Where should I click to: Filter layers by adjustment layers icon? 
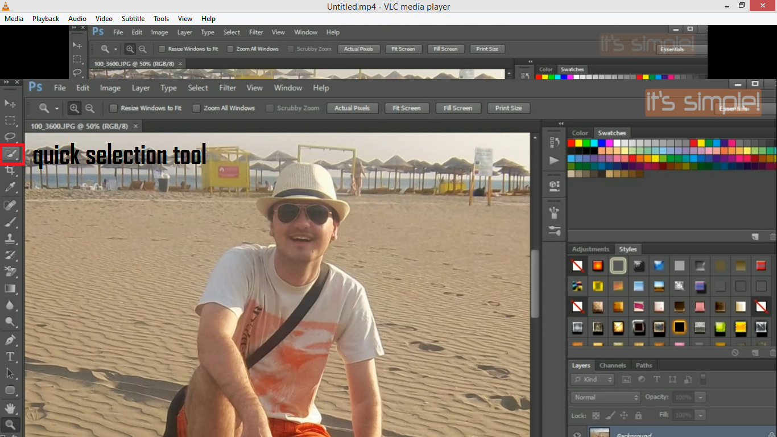pyautogui.click(x=642, y=380)
